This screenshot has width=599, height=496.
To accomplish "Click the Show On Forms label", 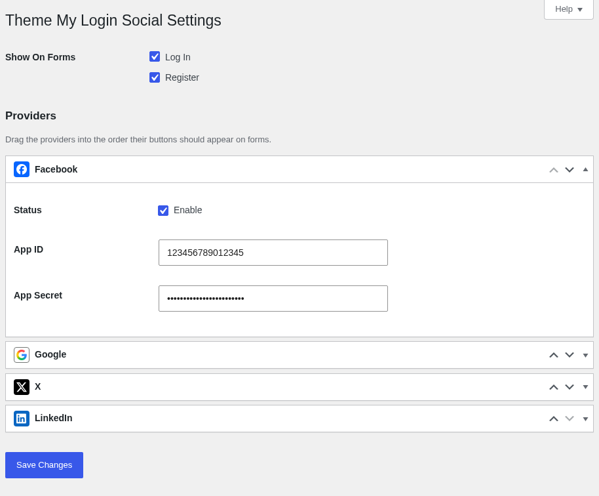I will [41, 57].
